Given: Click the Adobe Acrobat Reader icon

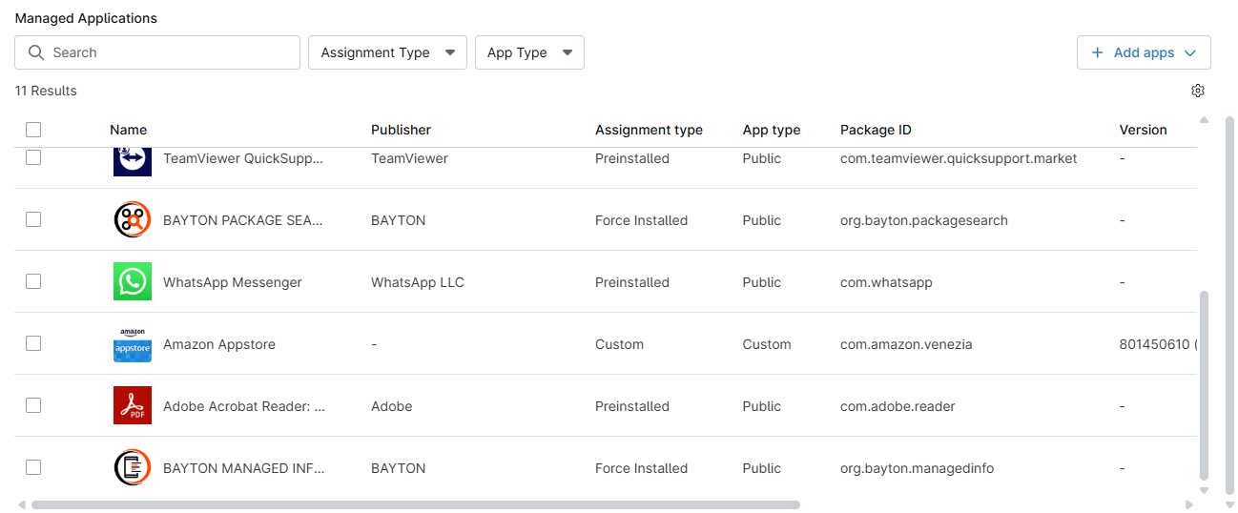Looking at the screenshot, I should [x=132, y=406].
